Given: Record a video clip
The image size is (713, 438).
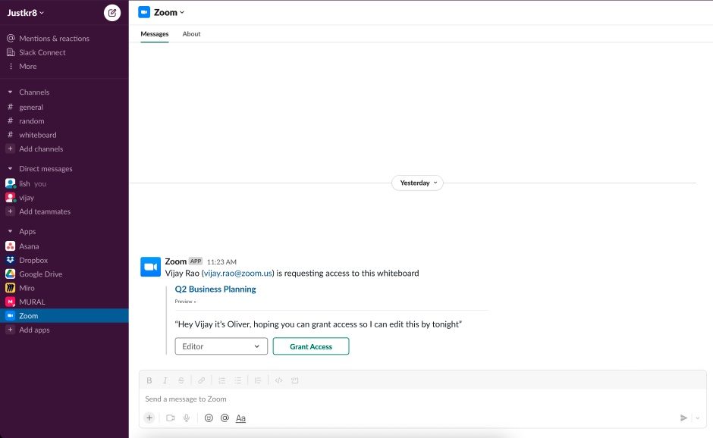Looking at the screenshot, I should (x=171, y=418).
